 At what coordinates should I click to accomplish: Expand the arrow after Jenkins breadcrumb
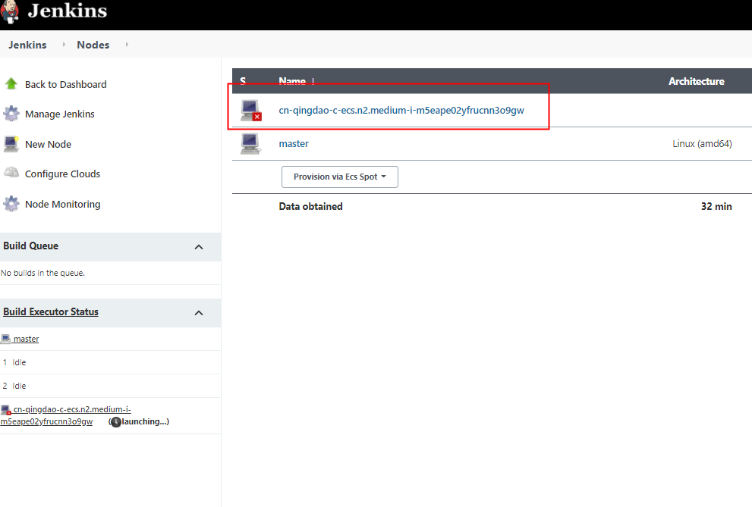tap(64, 45)
